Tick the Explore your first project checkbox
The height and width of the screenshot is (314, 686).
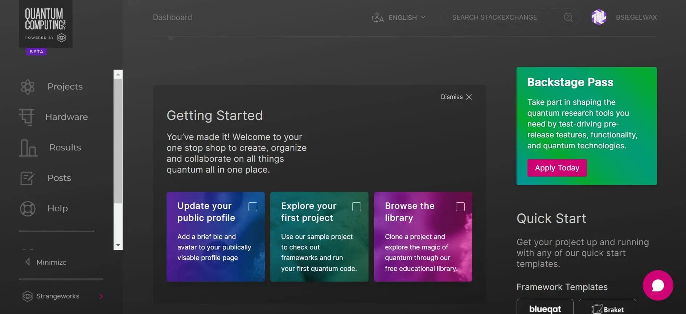tap(357, 207)
